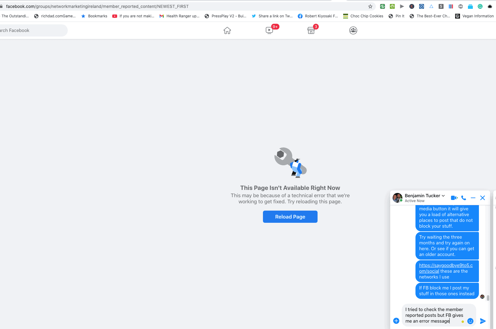496x329 pixels.
Task: Click the Grammarly extension icon in toolbar
Action: (x=480, y=6)
